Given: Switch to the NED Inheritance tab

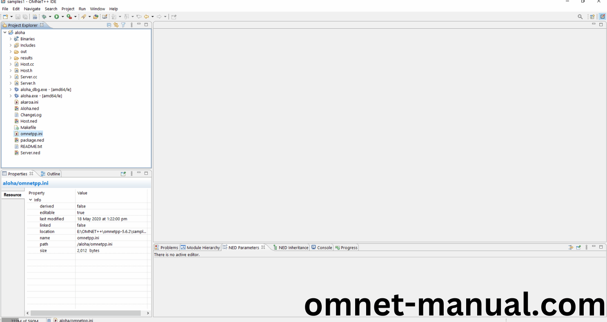Looking at the screenshot, I should click(x=291, y=248).
